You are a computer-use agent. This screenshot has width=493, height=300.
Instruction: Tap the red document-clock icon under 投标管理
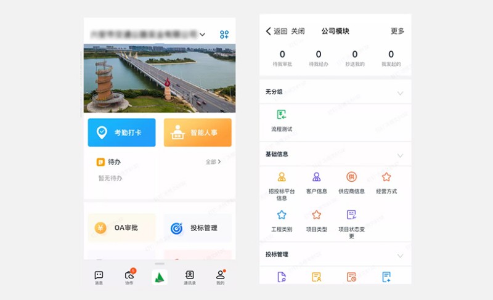(351, 277)
